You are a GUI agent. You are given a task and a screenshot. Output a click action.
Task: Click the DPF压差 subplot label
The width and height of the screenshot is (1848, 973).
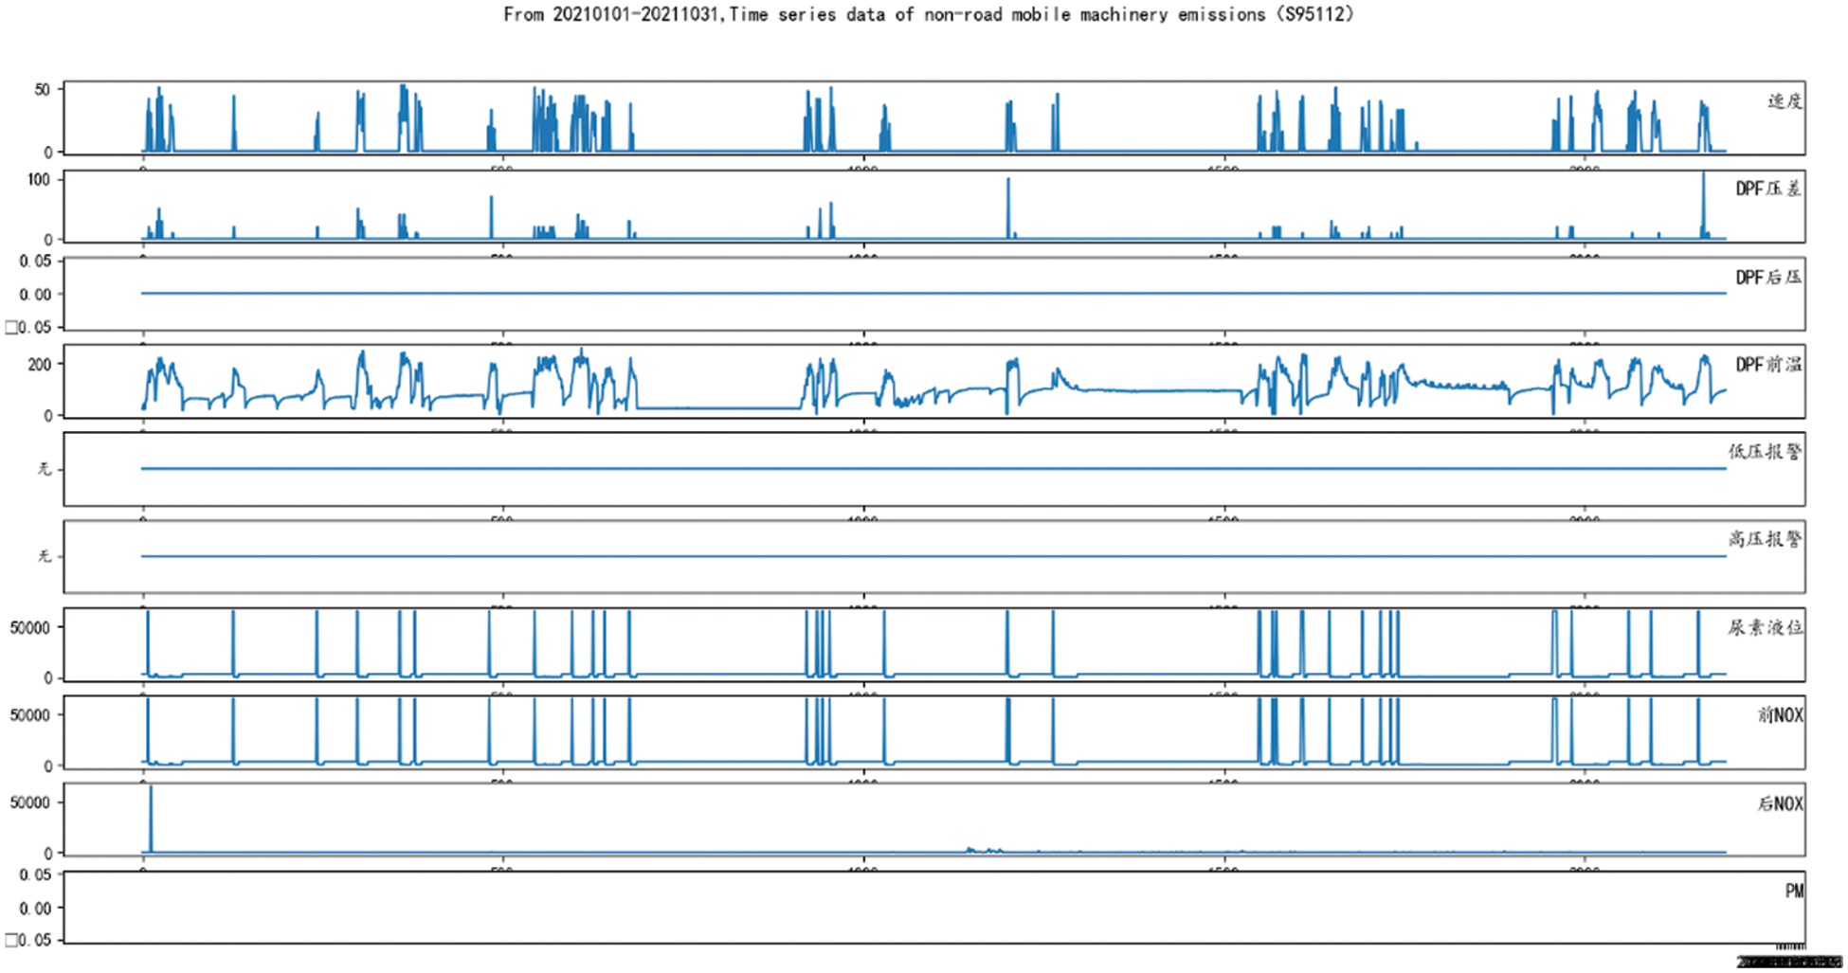[1767, 189]
